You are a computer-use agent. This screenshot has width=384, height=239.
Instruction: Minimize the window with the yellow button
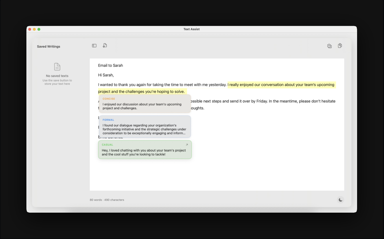click(x=34, y=29)
